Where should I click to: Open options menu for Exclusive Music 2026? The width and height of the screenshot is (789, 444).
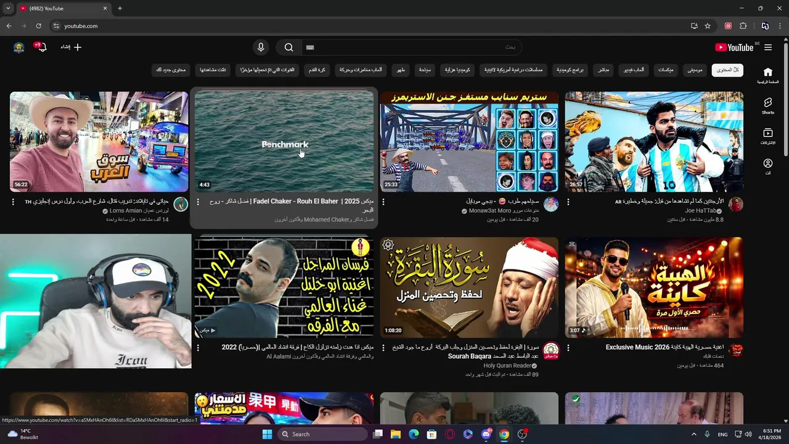click(568, 348)
